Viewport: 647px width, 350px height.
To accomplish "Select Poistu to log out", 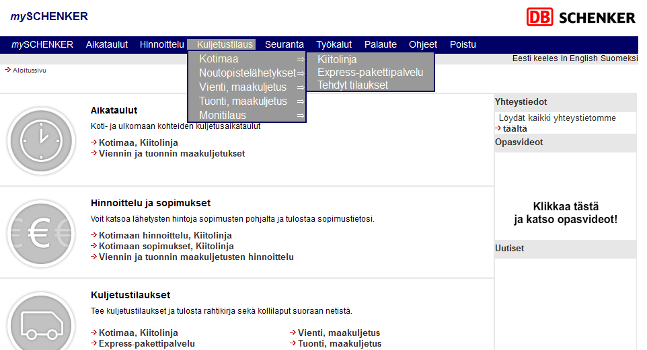I will (463, 44).
